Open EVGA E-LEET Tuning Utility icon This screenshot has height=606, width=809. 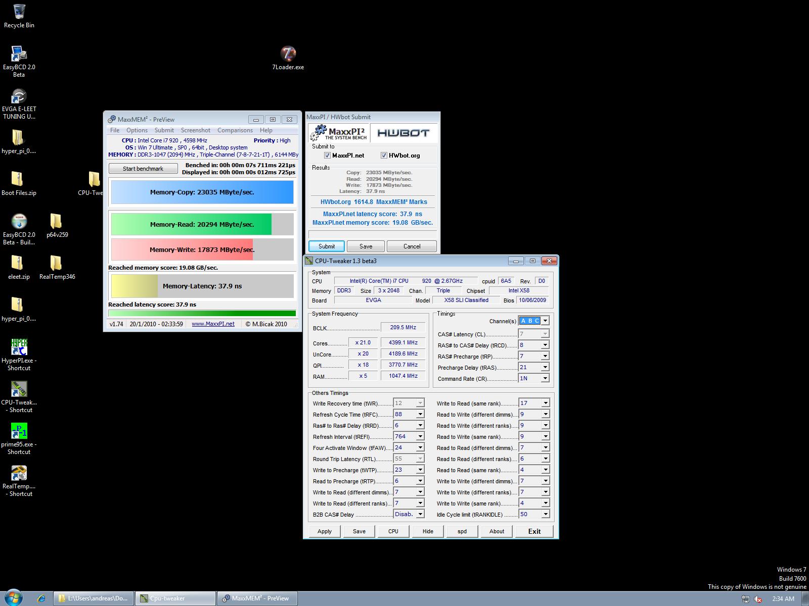point(19,104)
